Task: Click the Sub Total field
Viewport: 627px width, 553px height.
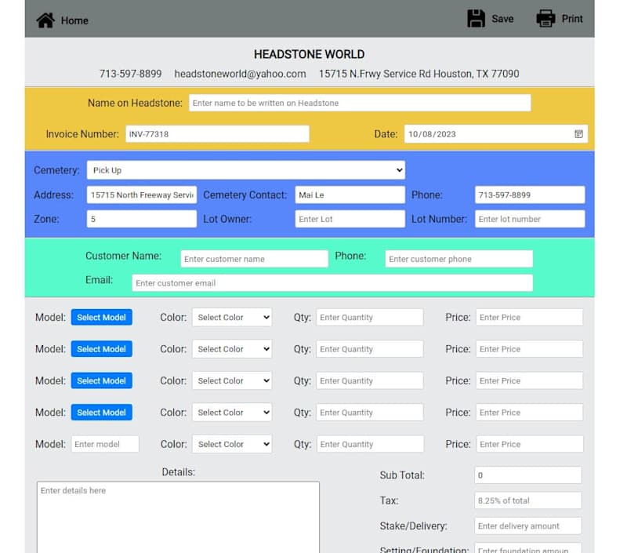Action: click(x=527, y=475)
